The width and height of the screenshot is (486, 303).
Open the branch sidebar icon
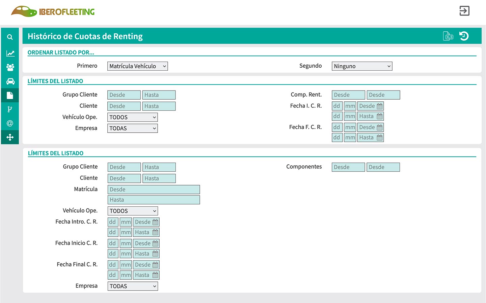pos(10,109)
